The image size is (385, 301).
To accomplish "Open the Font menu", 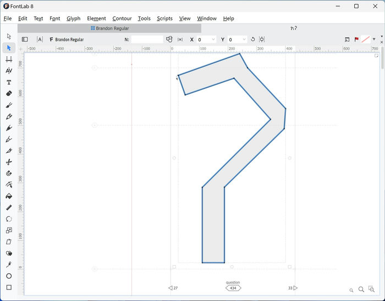I will tap(55, 18).
